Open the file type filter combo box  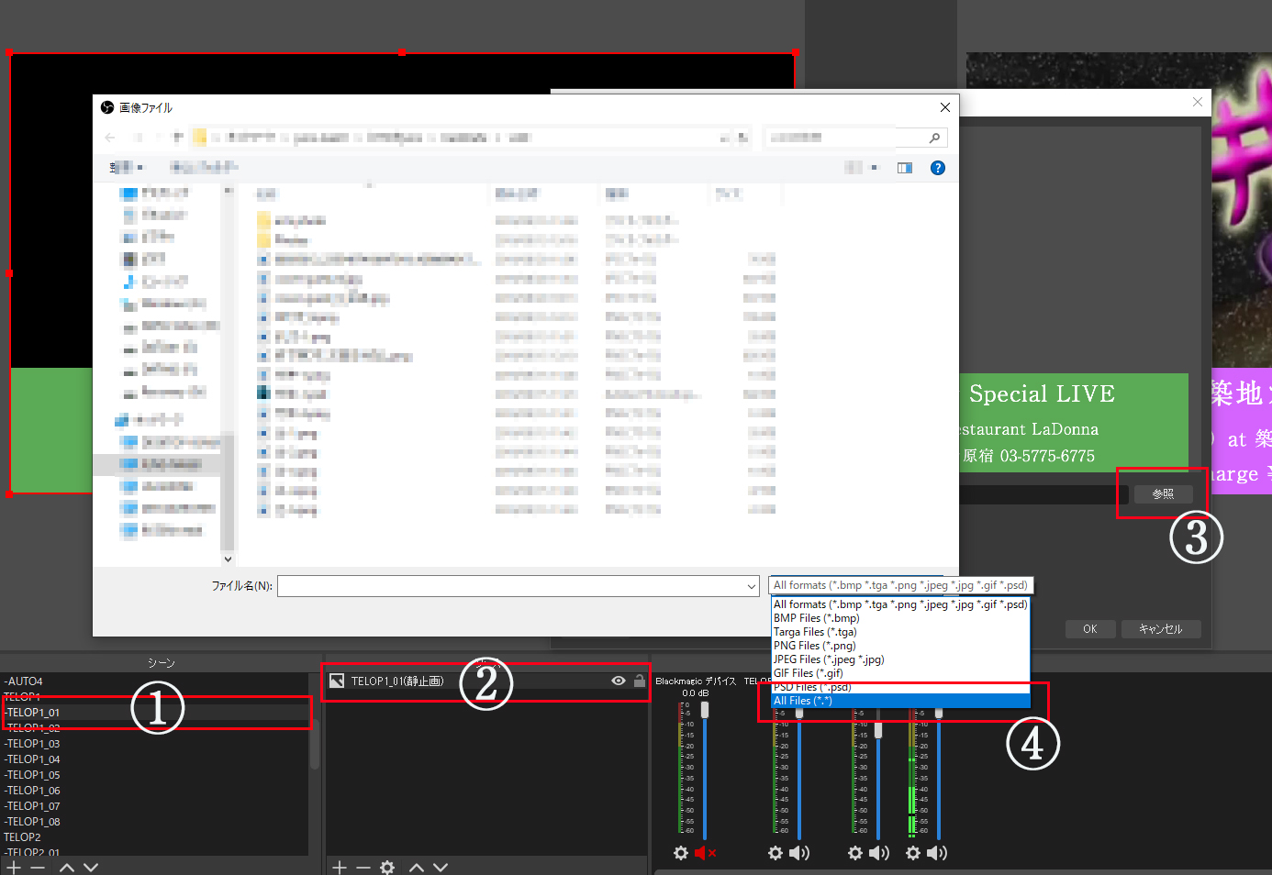[x=901, y=585]
